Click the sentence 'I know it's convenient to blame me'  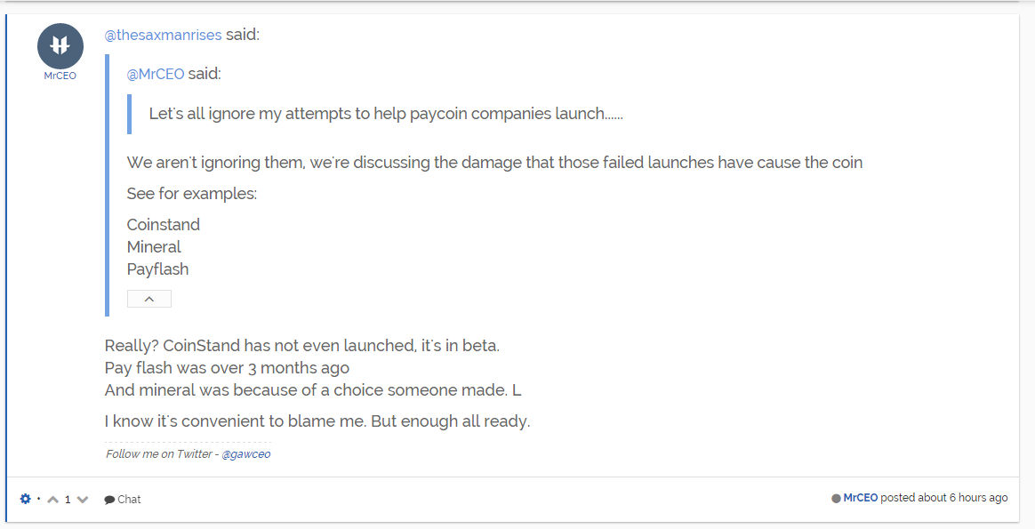pyautogui.click(x=317, y=421)
